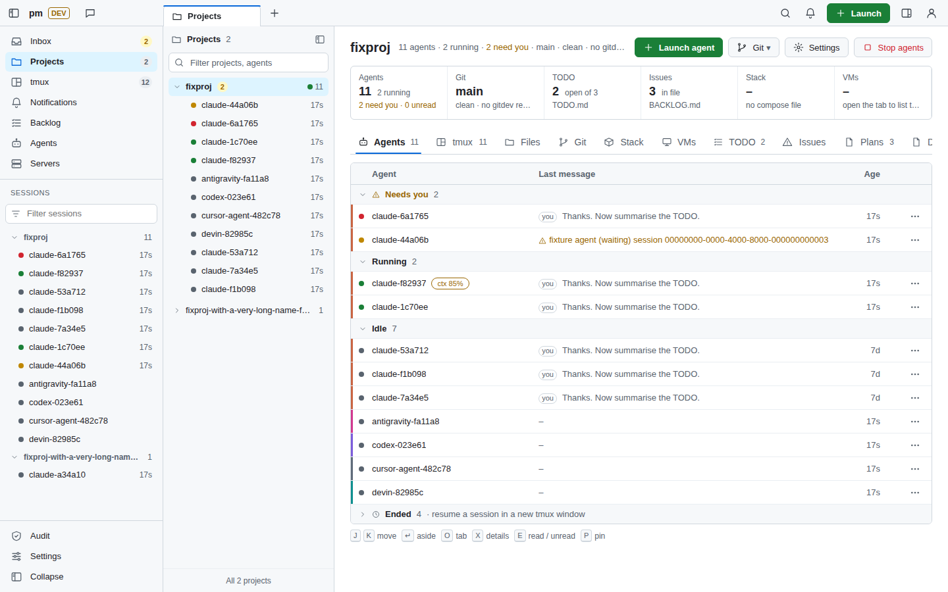This screenshot has width=948, height=592.
Task: Go to Servers in sidebar
Action: point(82,164)
